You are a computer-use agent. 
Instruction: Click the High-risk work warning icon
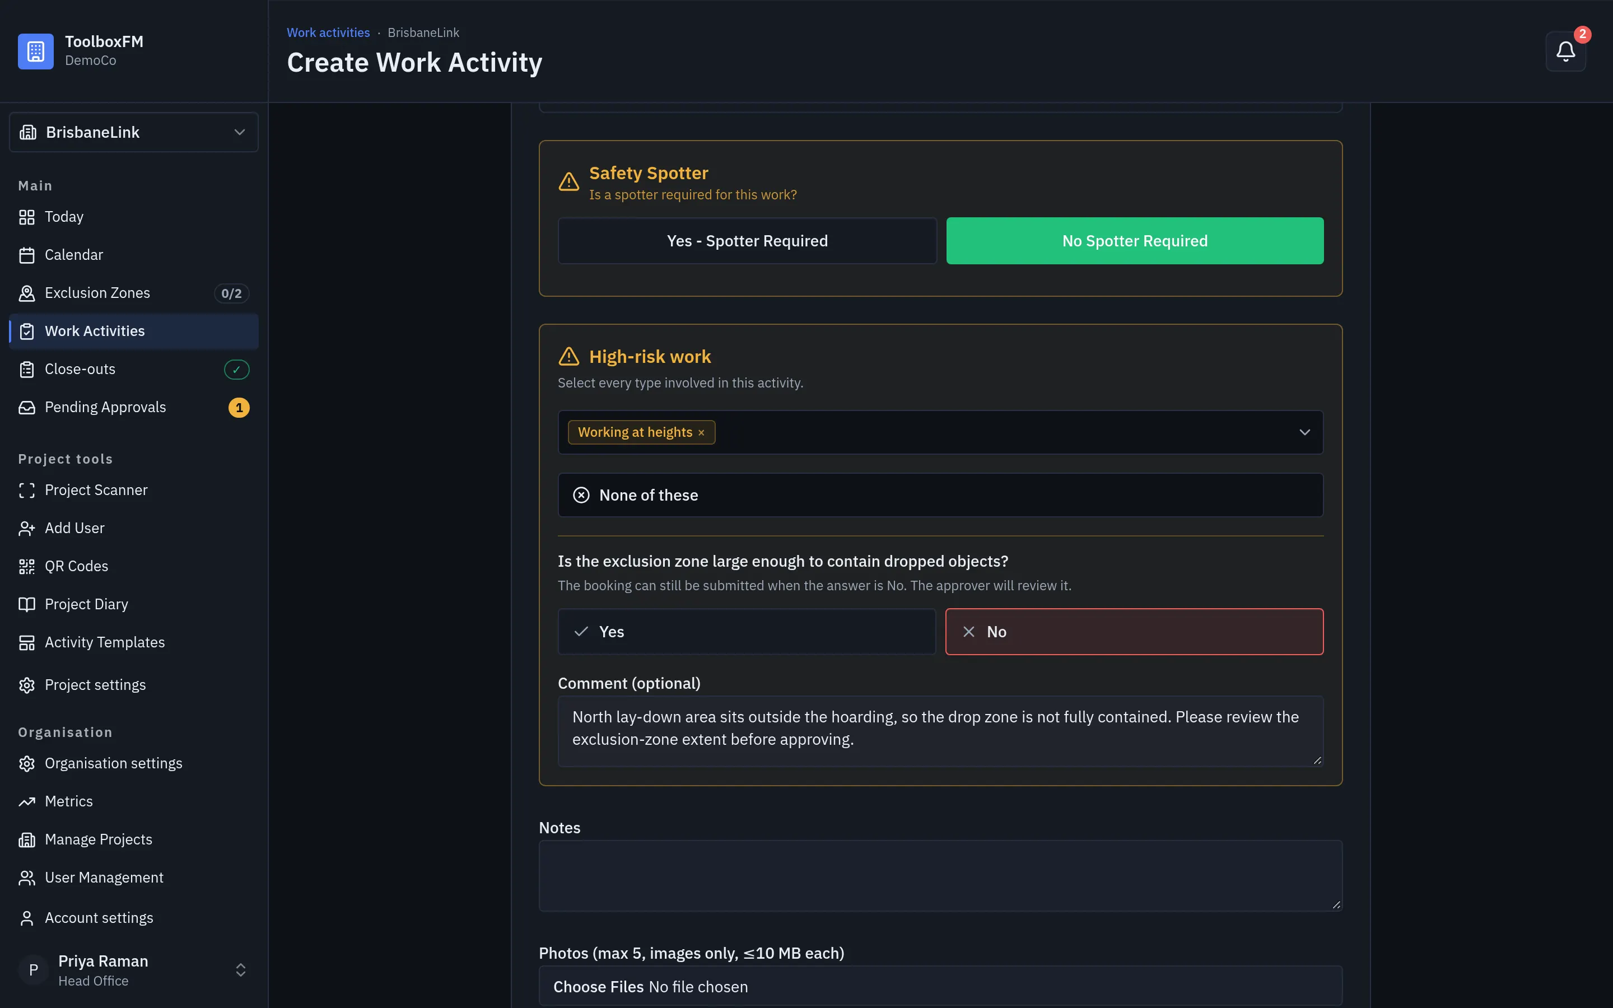(568, 357)
